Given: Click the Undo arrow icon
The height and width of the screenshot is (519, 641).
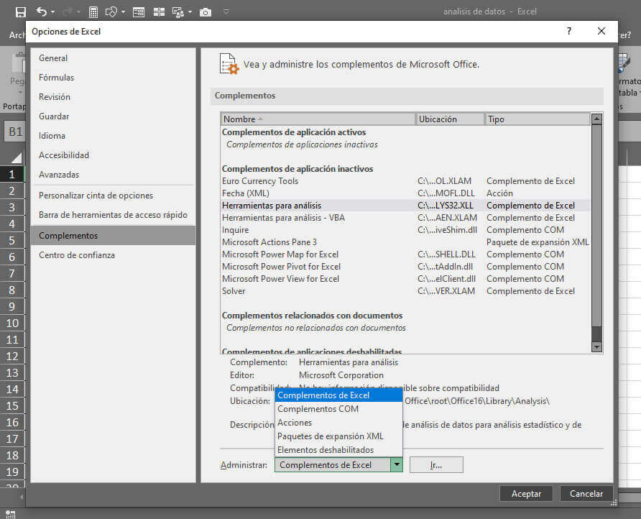Looking at the screenshot, I should coord(42,12).
